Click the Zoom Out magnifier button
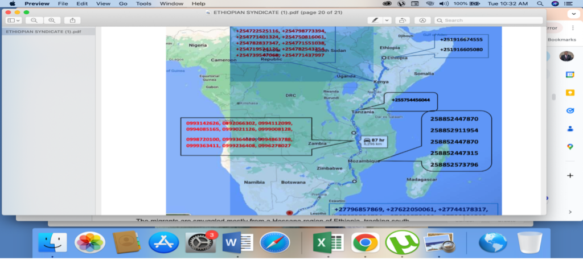583x260 pixels. pos(34,20)
